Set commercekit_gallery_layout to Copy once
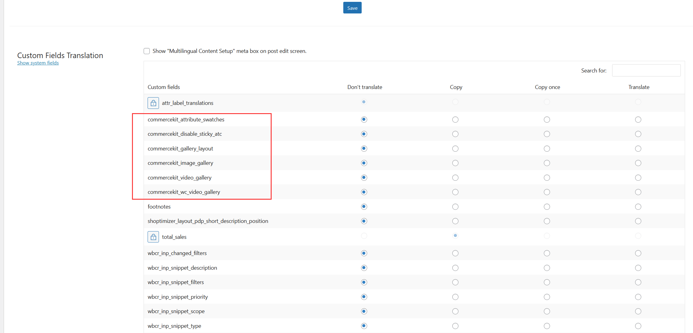Viewport: 693px width, 333px height. 547,149
